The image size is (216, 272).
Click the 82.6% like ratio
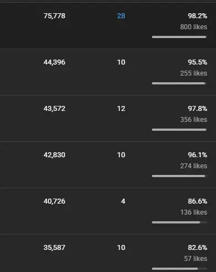[x=197, y=248]
